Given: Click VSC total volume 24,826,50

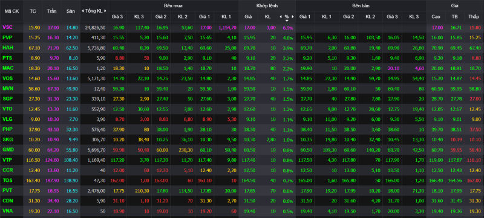Looking at the screenshot, I should (96, 28).
